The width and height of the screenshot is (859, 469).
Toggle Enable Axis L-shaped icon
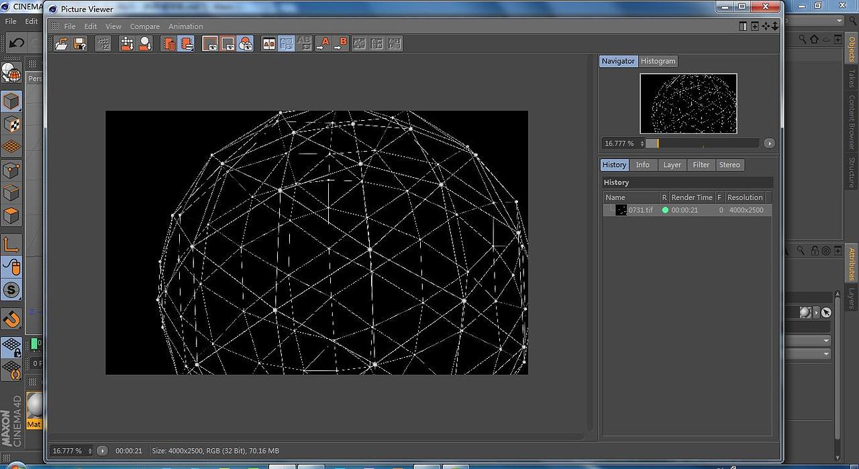tap(11, 245)
